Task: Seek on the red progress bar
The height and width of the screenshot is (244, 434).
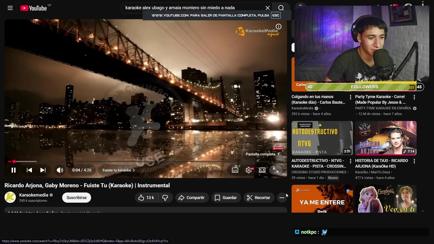Action: (145, 162)
